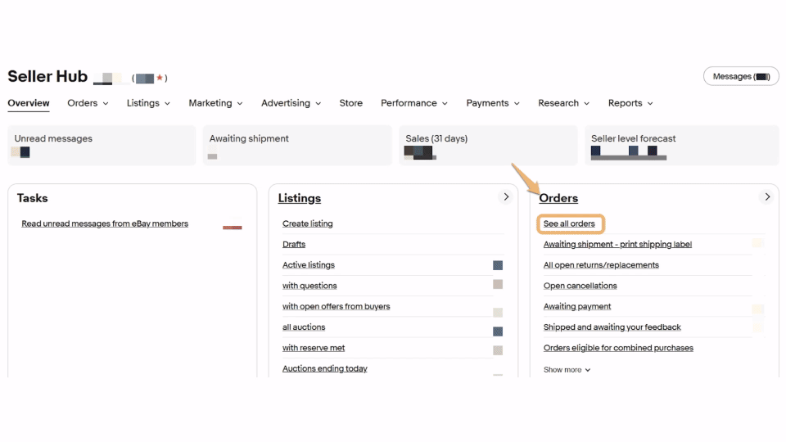Click See all orders link
786x442 pixels.
(569, 223)
